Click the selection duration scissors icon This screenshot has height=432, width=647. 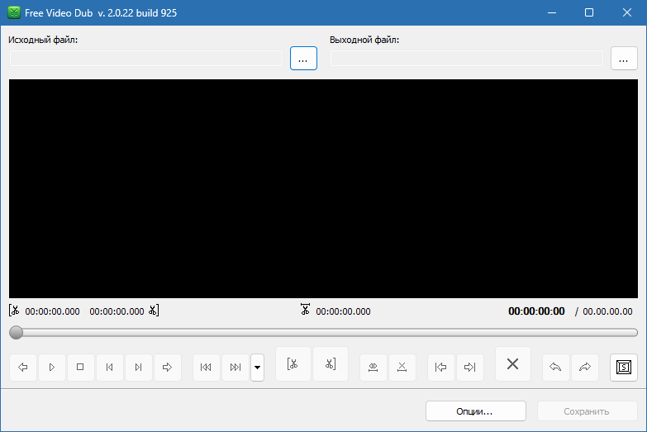click(x=305, y=310)
